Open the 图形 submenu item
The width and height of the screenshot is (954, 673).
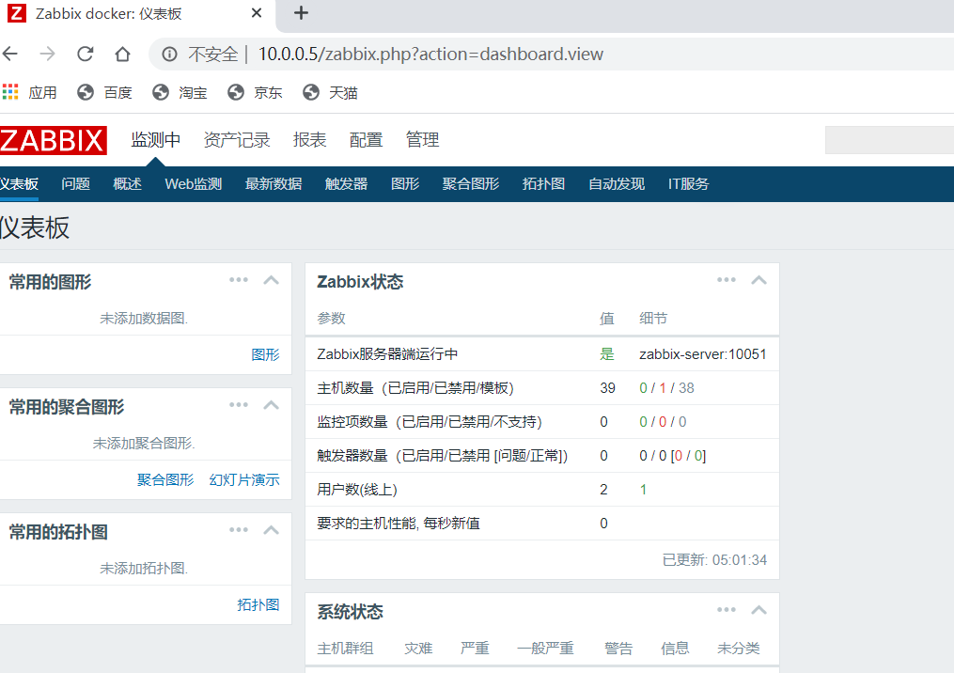tap(405, 184)
